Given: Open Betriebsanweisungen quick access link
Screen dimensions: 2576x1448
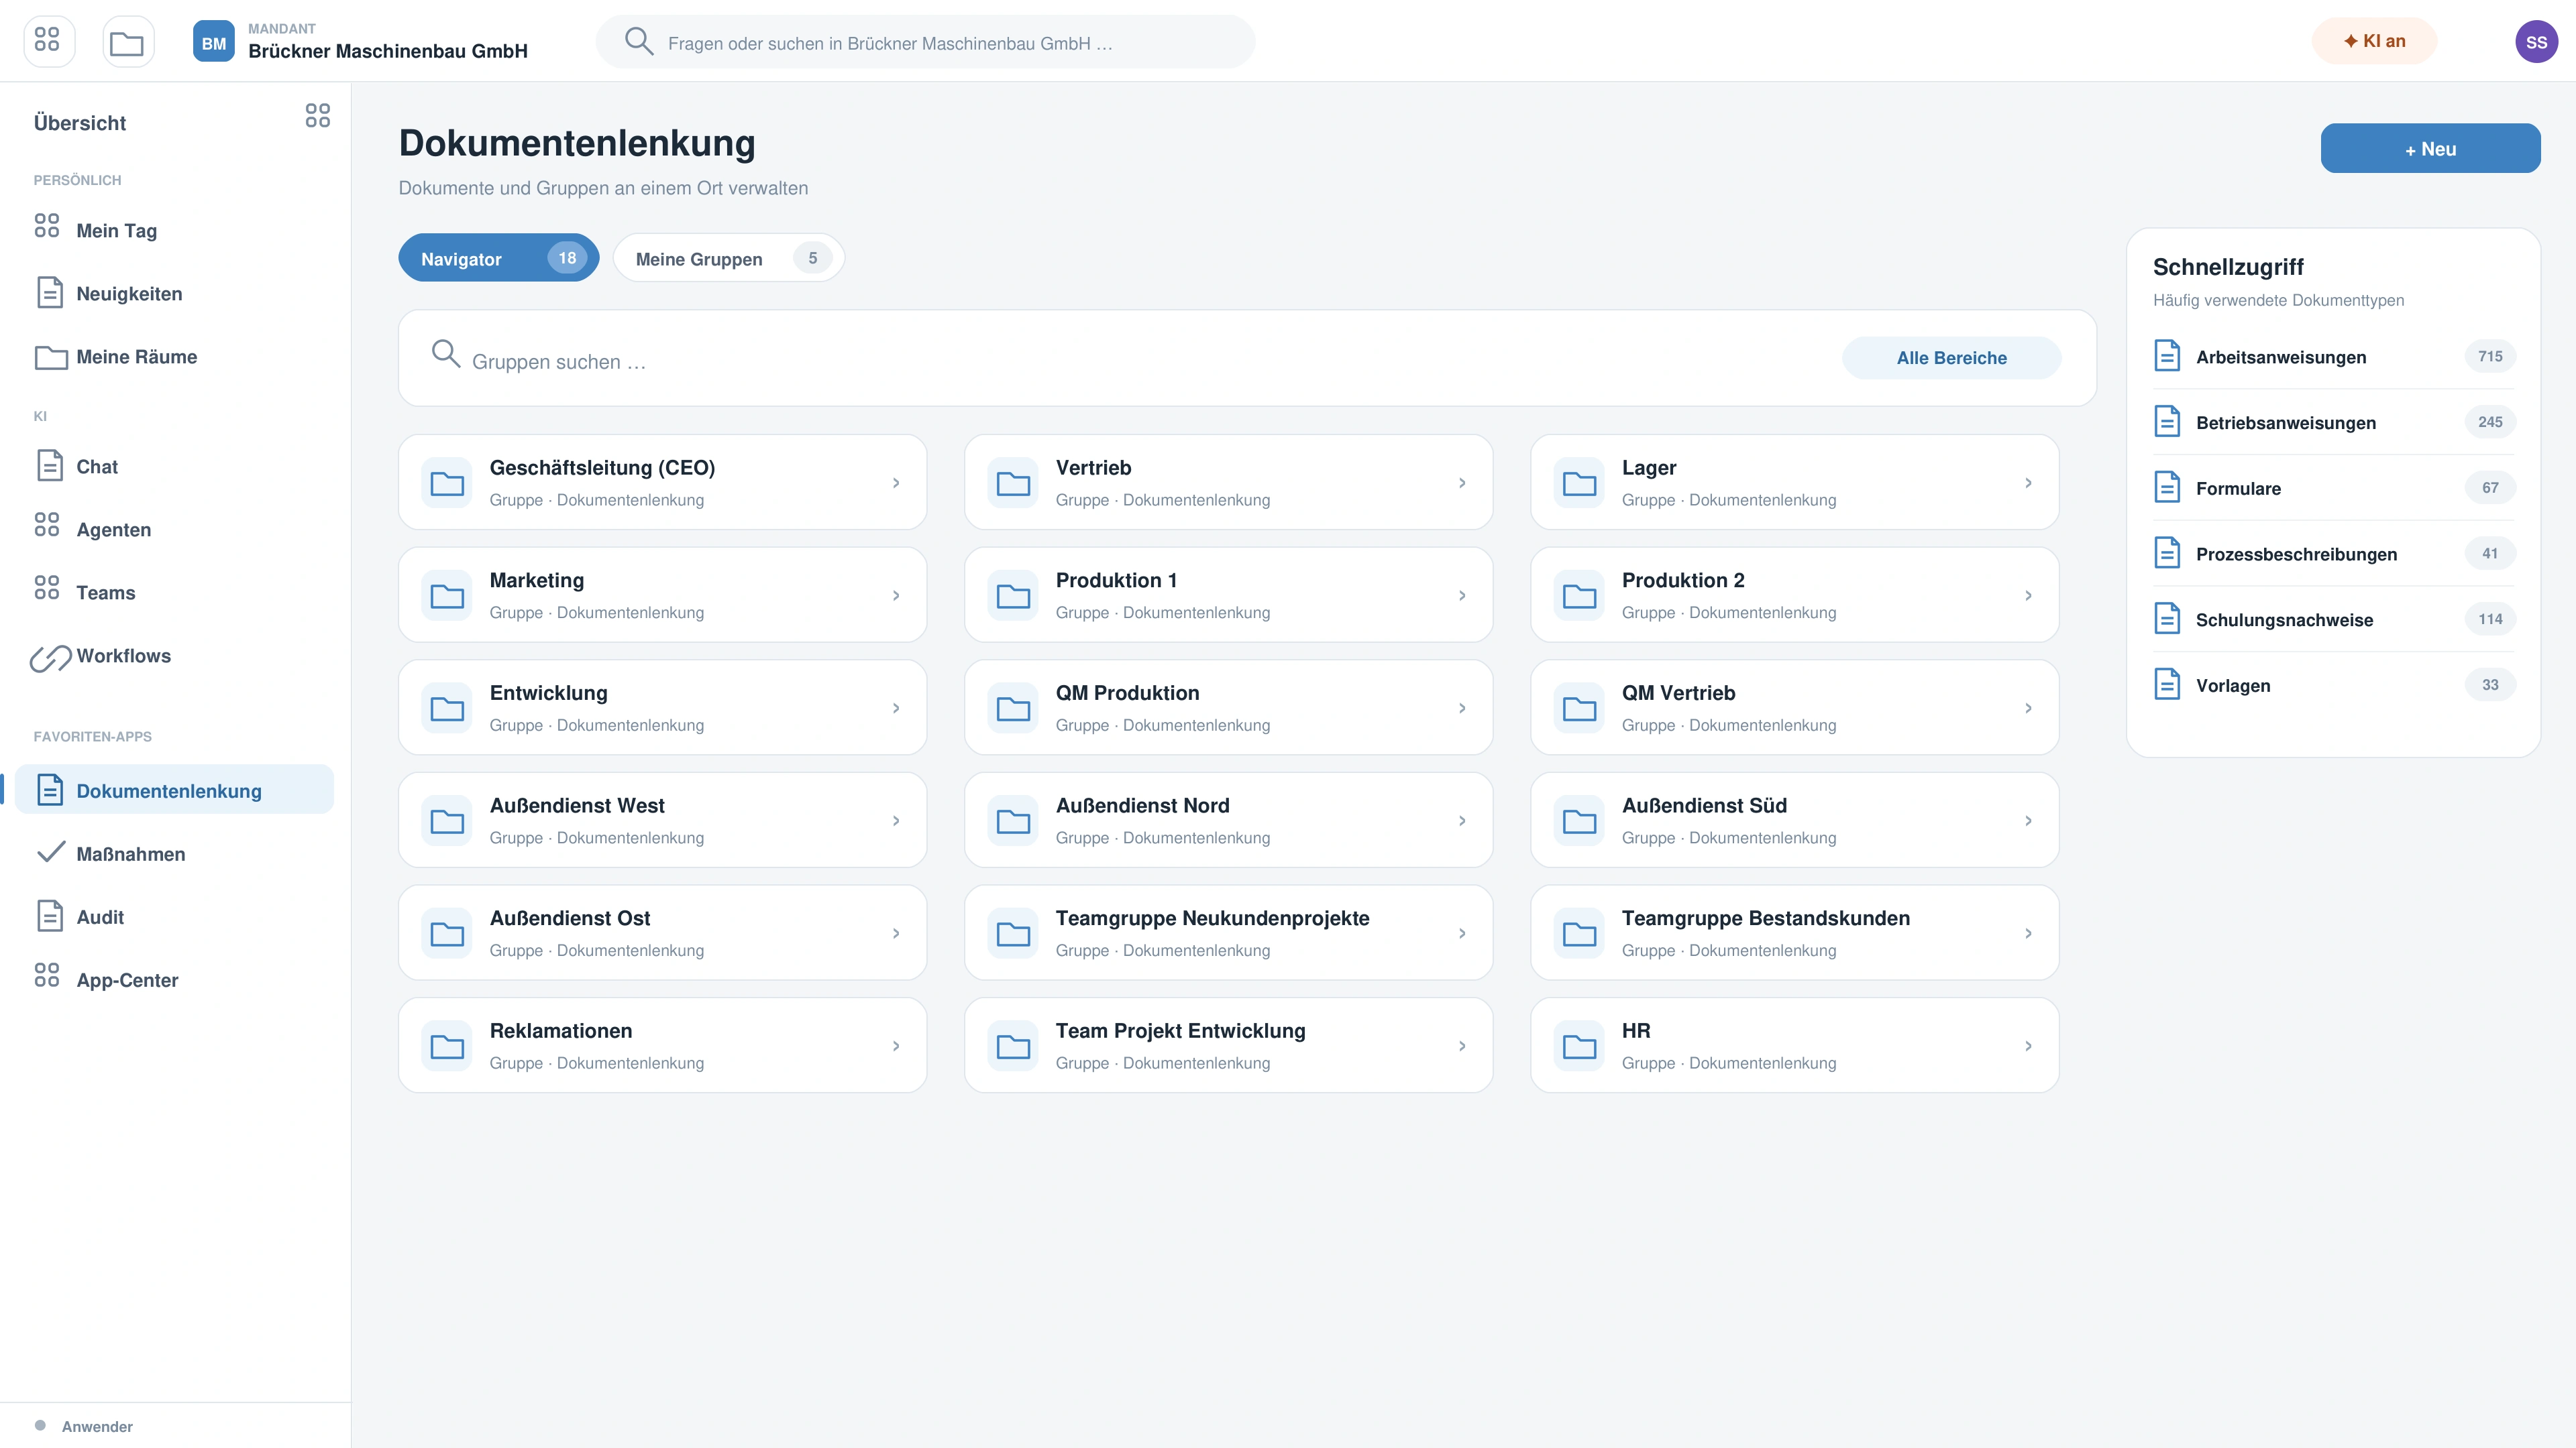Looking at the screenshot, I should pyautogui.click(x=2334, y=423).
